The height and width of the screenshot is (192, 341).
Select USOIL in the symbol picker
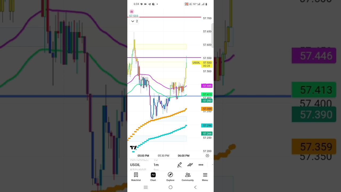135,165
